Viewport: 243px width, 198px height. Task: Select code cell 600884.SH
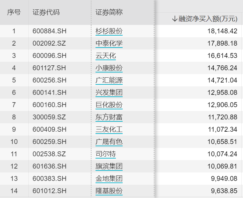[49, 31]
